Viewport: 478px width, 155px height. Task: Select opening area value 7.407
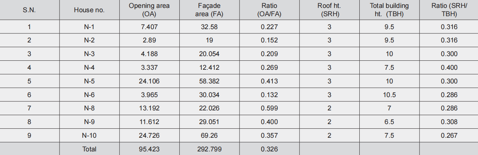pyautogui.click(x=149, y=27)
